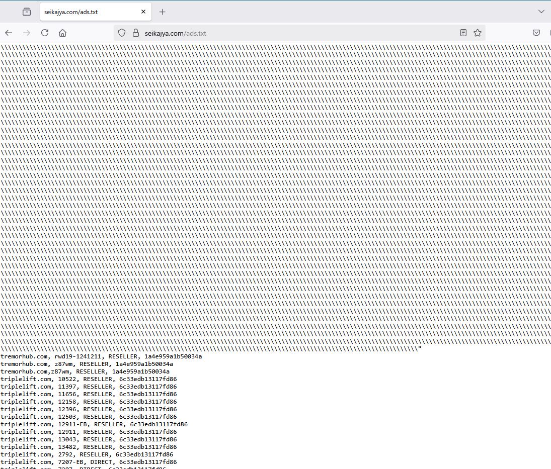Click the line 'tremorhub.com, rwd19-1241211, RESELLER'
The image size is (551, 469).
pyautogui.click(x=101, y=357)
